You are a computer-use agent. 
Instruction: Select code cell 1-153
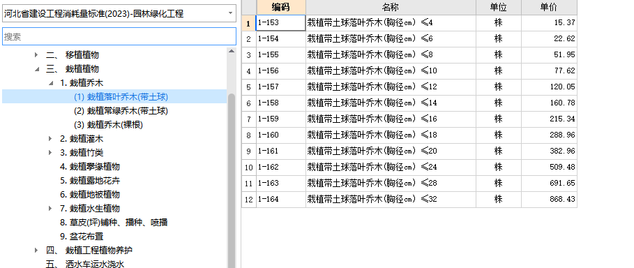point(281,22)
